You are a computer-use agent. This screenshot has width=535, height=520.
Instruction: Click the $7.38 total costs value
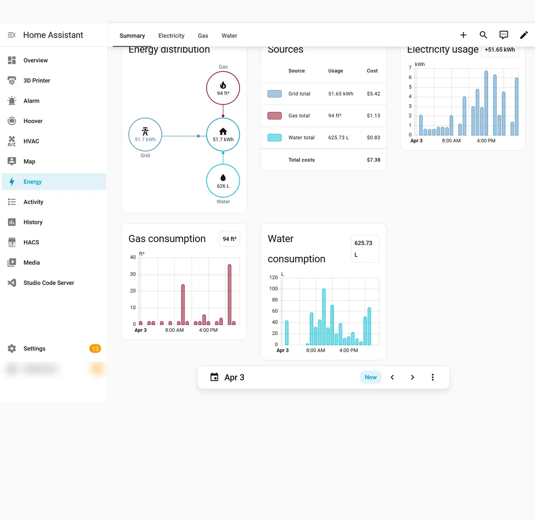tap(374, 160)
